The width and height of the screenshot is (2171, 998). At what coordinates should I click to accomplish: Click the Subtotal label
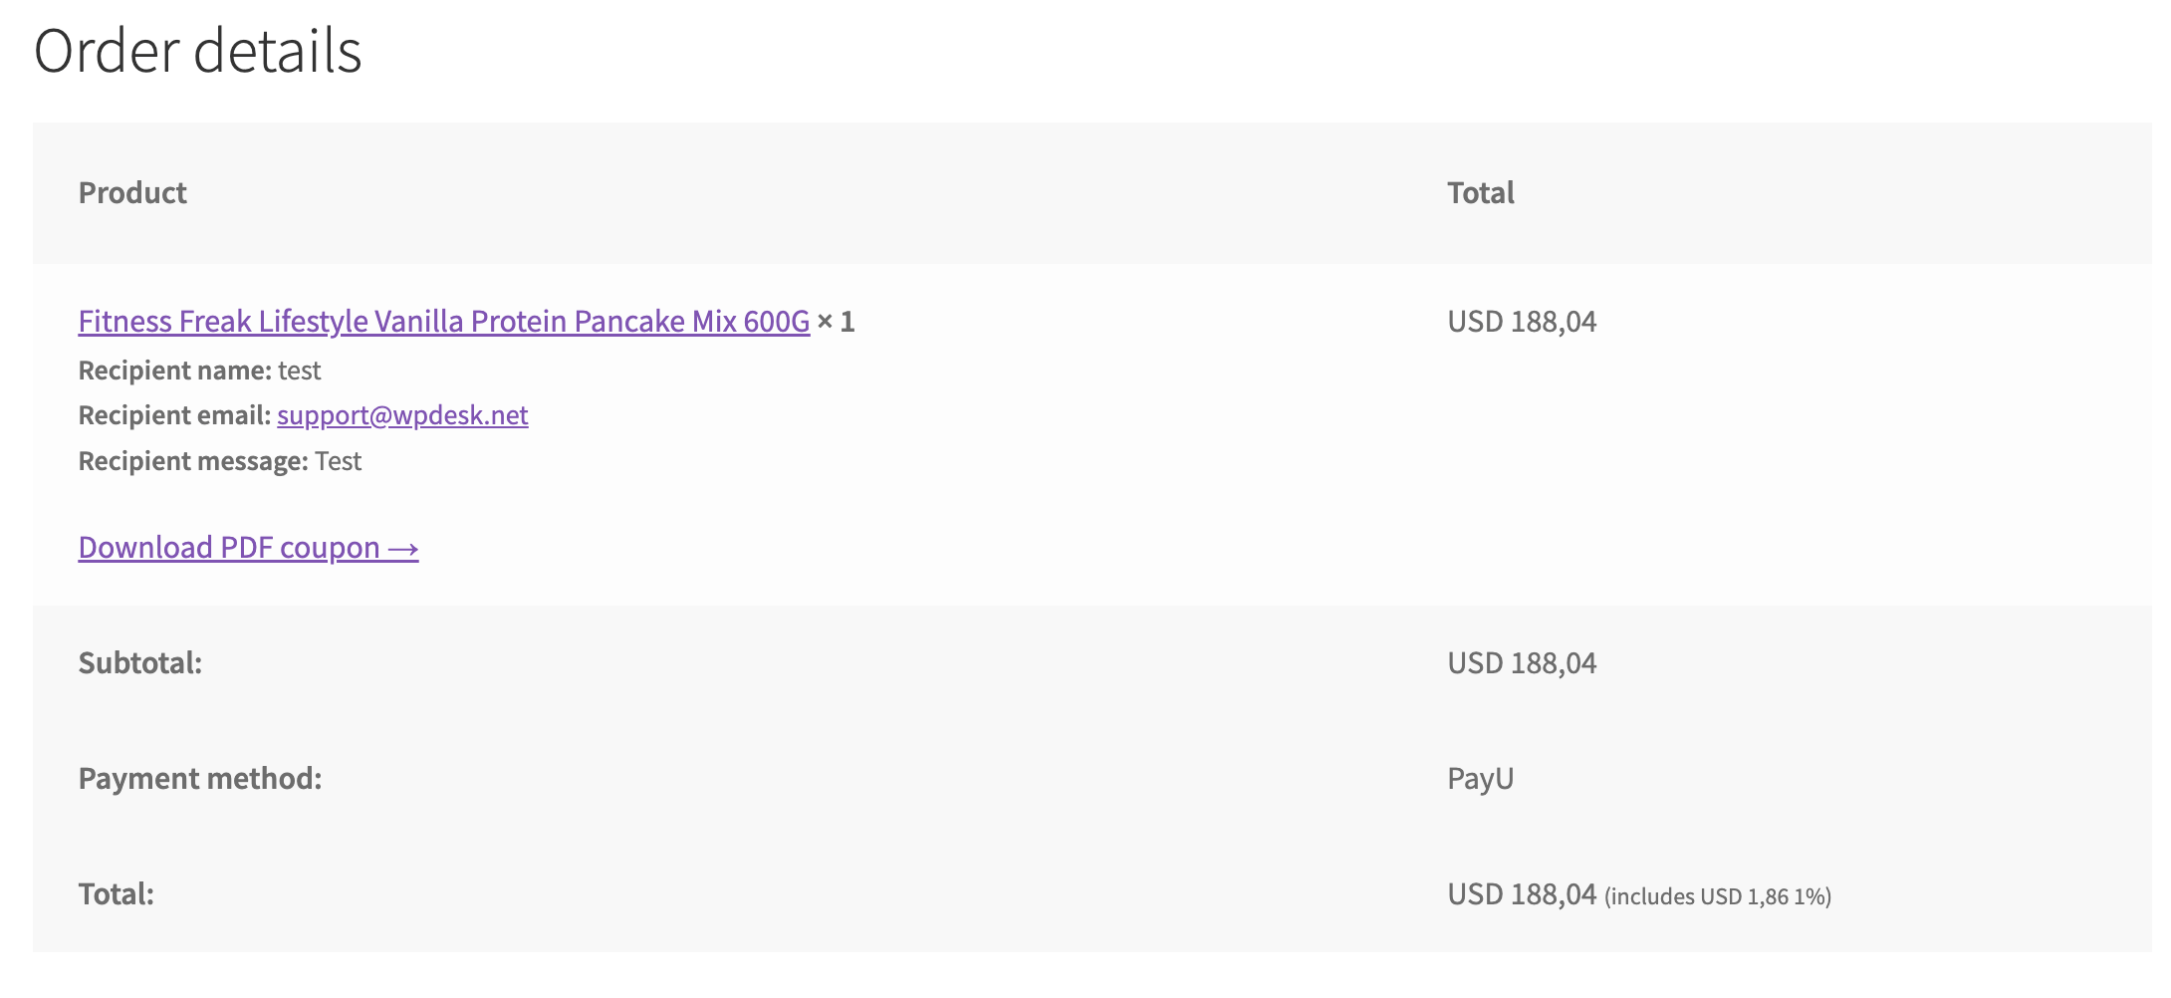coord(140,662)
